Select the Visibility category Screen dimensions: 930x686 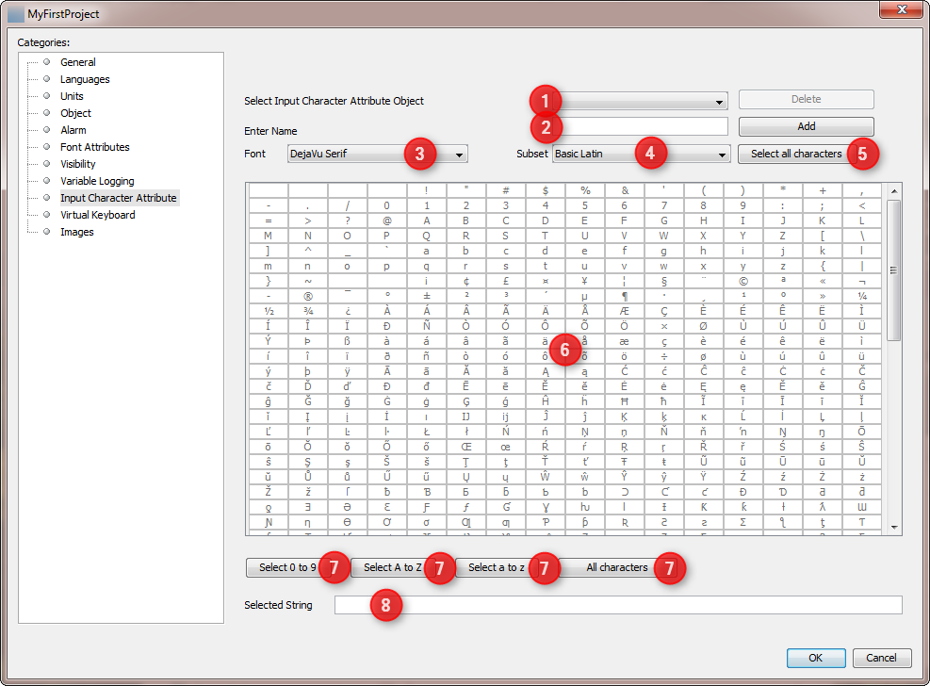click(77, 164)
